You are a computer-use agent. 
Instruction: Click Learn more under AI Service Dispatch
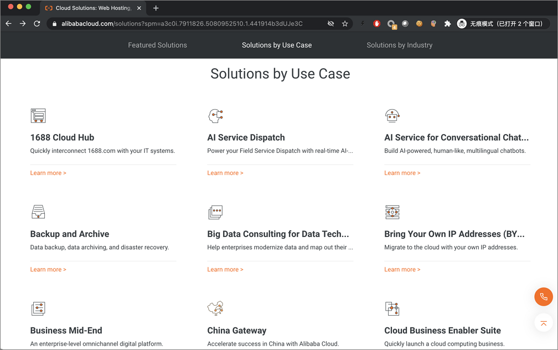click(x=225, y=173)
